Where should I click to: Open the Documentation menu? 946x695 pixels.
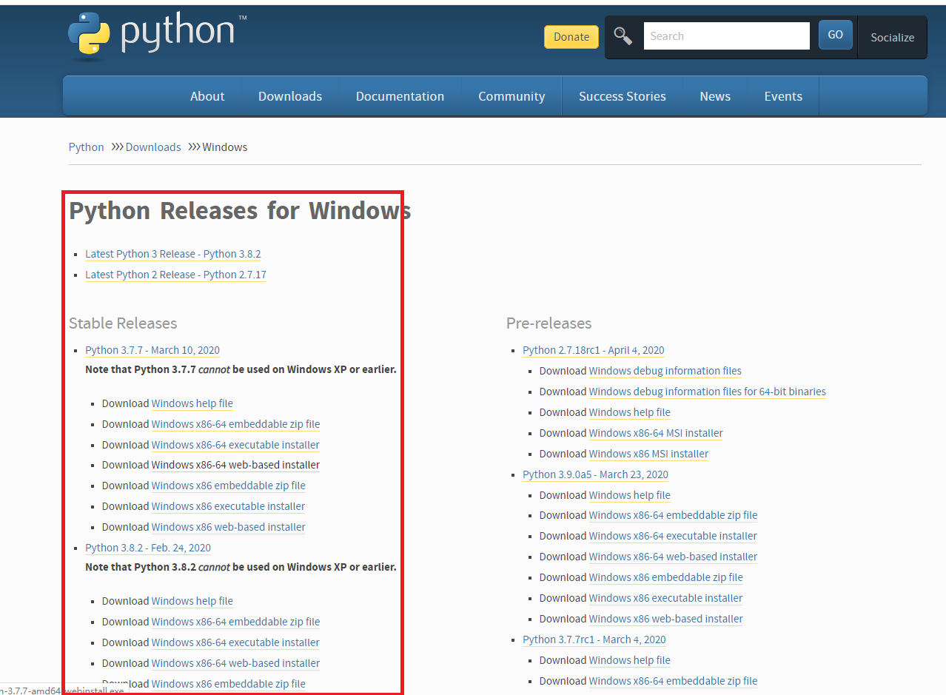click(400, 96)
